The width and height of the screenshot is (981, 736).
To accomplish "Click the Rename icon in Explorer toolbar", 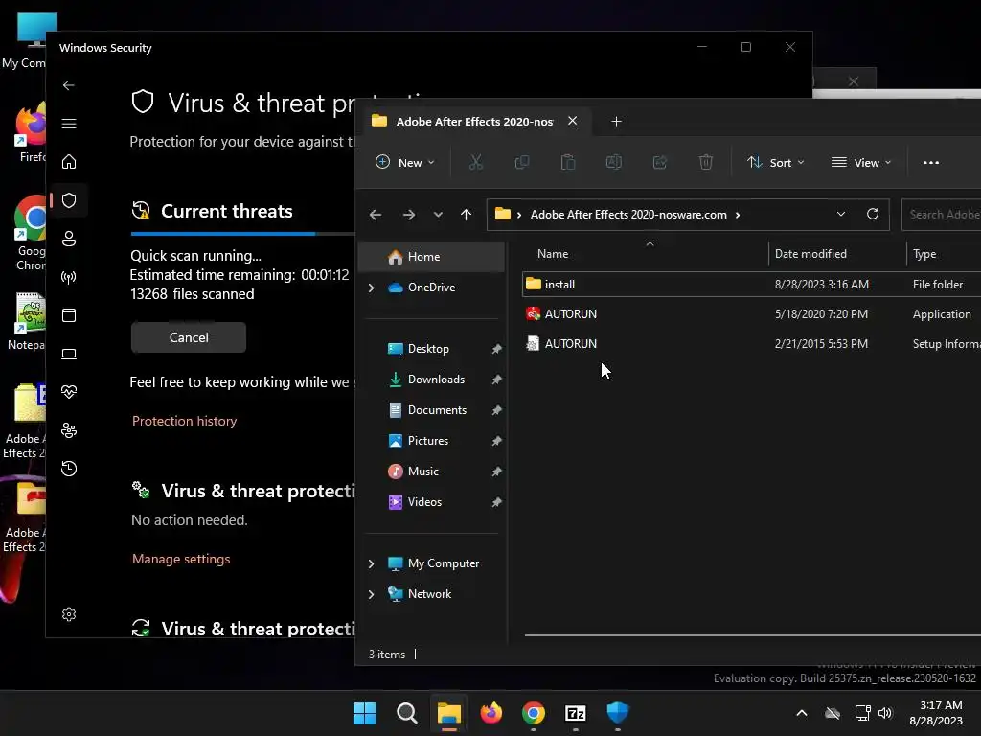I will pos(614,163).
